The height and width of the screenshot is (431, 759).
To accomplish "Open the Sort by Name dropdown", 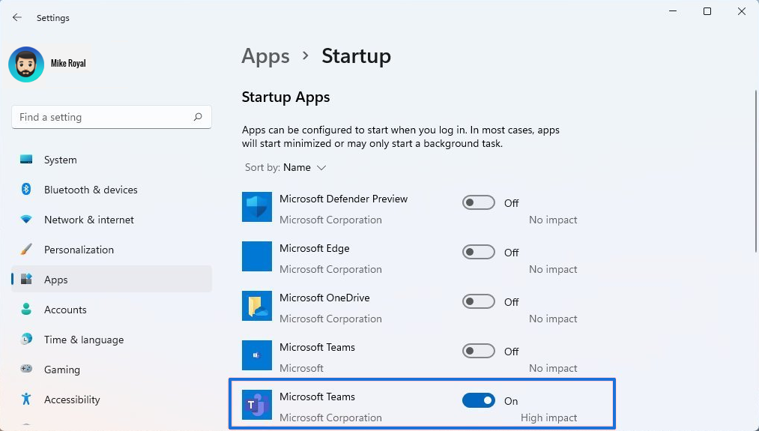I will [285, 168].
